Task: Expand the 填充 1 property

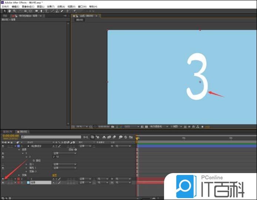Action: coord(27,168)
